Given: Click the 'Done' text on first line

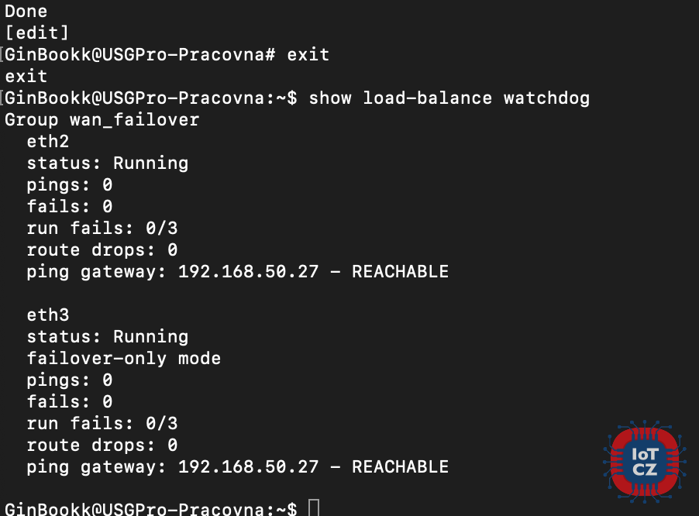Looking at the screenshot, I should point(26,11).
